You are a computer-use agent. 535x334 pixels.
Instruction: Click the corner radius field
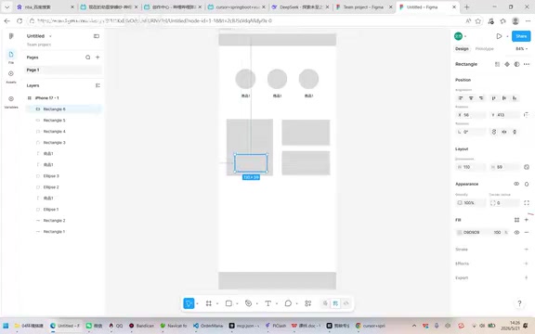click(504, 203)
